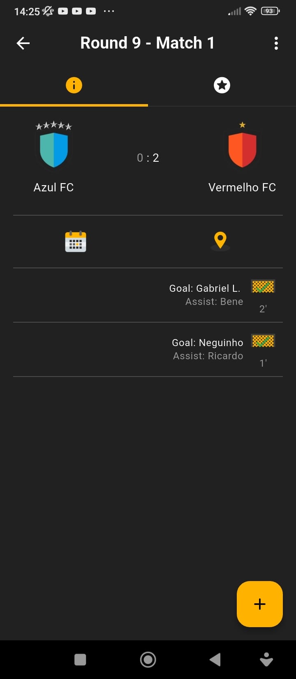
Task: Tap the Azul FC blue shield crest
Action: point(54,150)
